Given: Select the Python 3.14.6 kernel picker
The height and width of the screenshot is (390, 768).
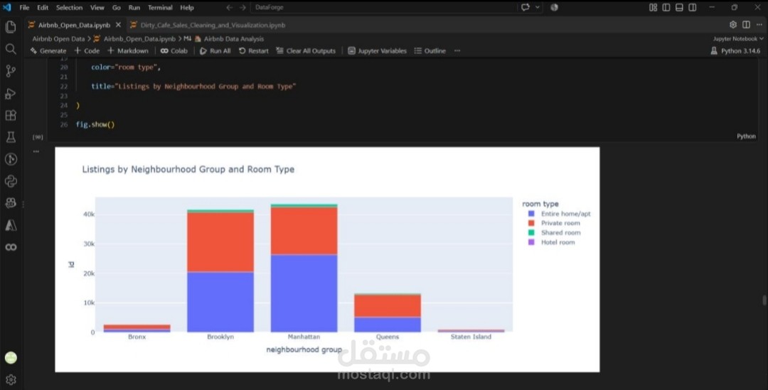Looking at the screenshot, I should (x=735, y=50).
